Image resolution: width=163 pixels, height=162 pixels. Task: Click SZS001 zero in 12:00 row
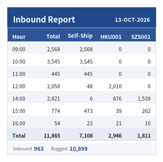click(x=149, y=86)
